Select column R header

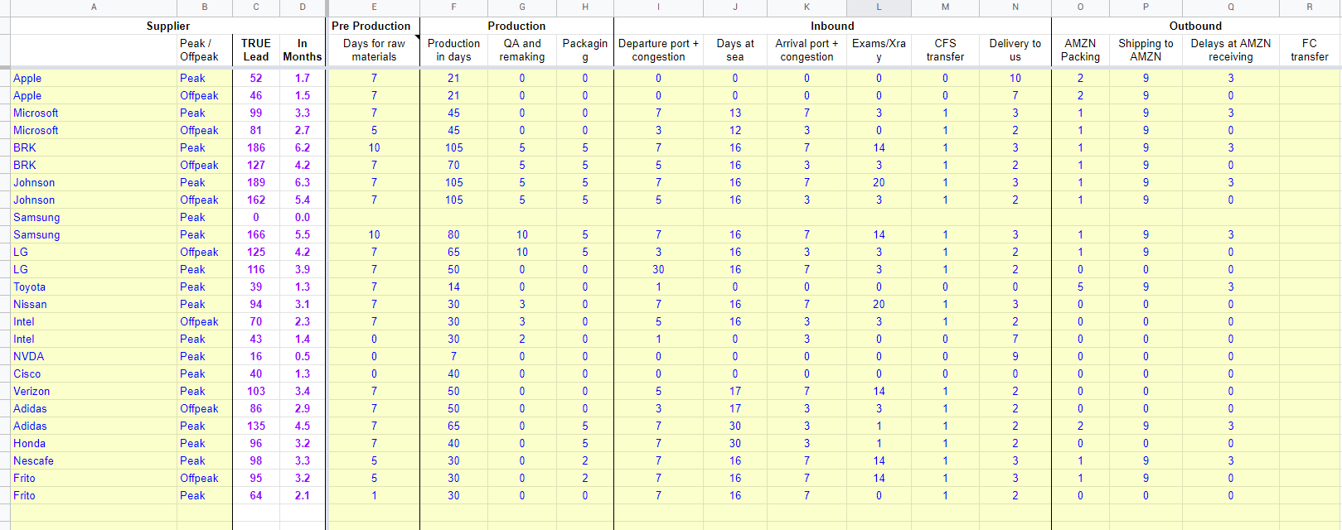[x=1310, y=7]
